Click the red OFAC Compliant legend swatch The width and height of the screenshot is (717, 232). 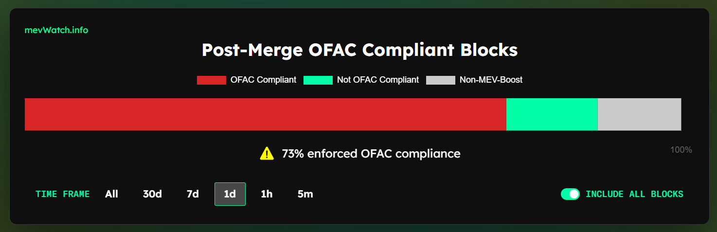[x=212, y=80]
